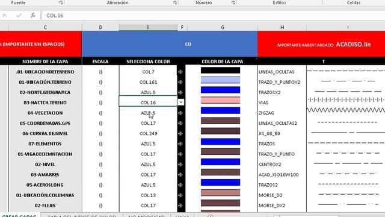Click the NOMBRE DE LA CAPA header cell
The width and height of the screenshot is (385, 217).
pos(45,61)
